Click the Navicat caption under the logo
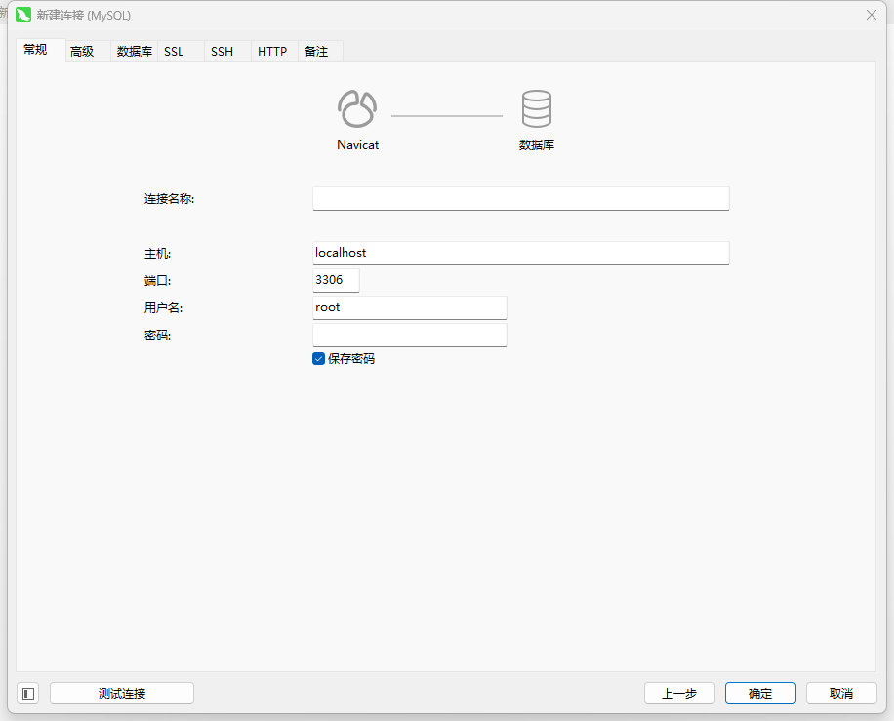The width and height of the screenshot is (894, 721). 357,144
